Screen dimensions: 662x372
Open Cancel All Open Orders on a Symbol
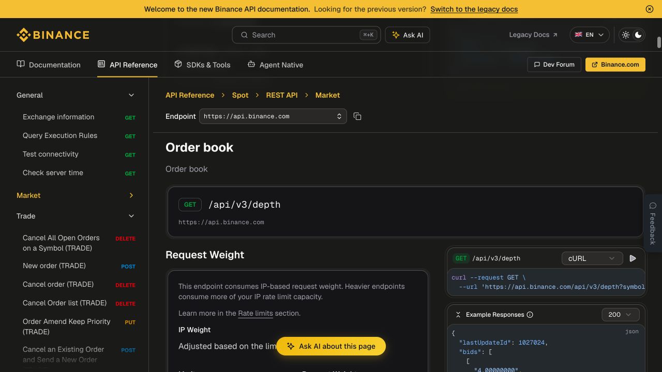[x=79, y=243]
